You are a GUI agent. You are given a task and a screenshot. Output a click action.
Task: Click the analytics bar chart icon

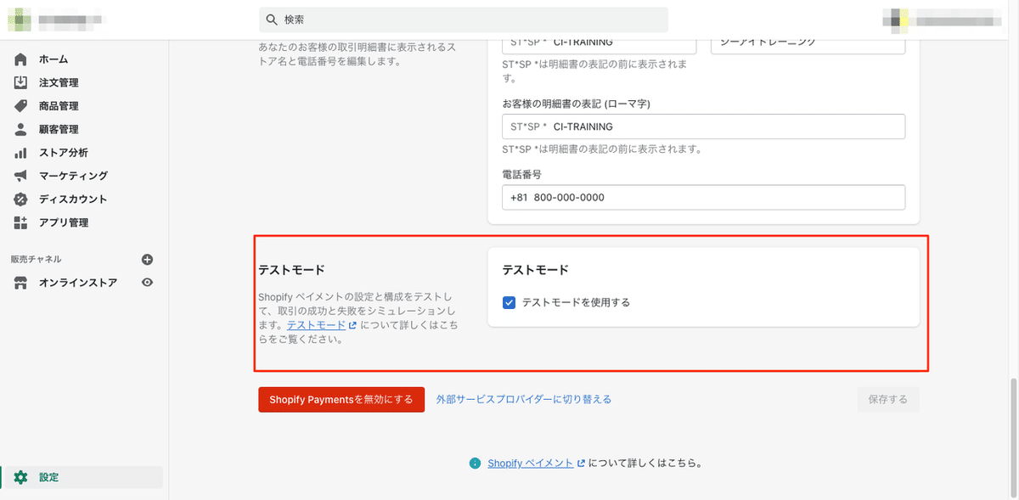pyautogui.click(x=20, y=153)
